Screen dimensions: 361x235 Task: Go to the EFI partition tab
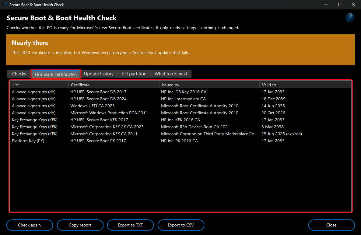point(134,74)
